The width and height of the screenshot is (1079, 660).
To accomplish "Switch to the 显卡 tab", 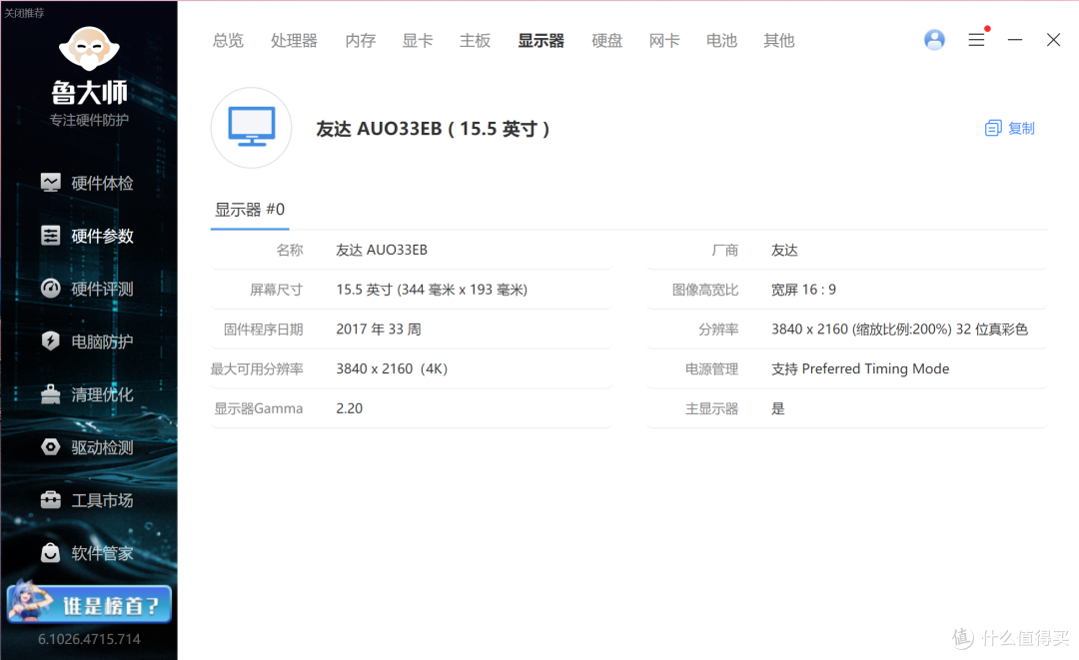I will pos(418,41).
